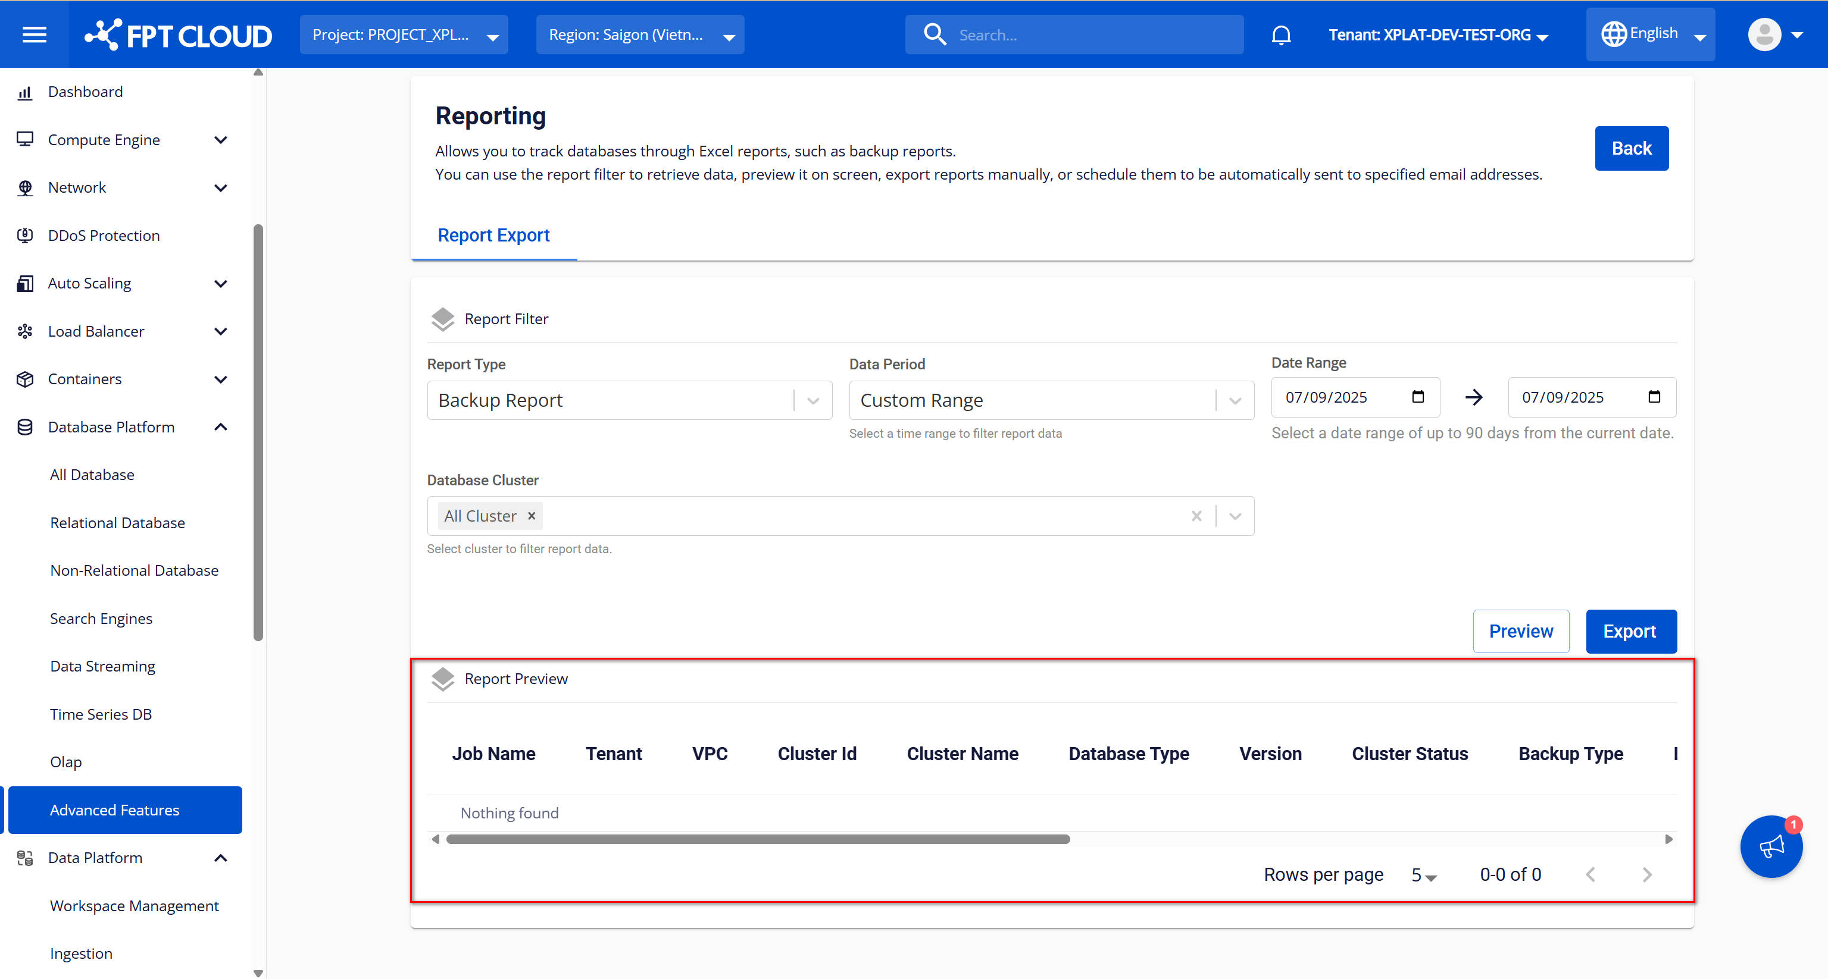The width and height of the screenshot is (1828, 979).
Task: Open end date calendar picker icon
Action: pyautogui.click(x=1654, y=396)
